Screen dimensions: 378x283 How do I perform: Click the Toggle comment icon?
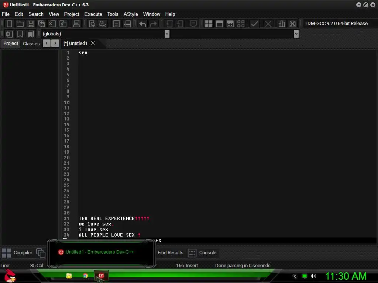coord(193,24)
